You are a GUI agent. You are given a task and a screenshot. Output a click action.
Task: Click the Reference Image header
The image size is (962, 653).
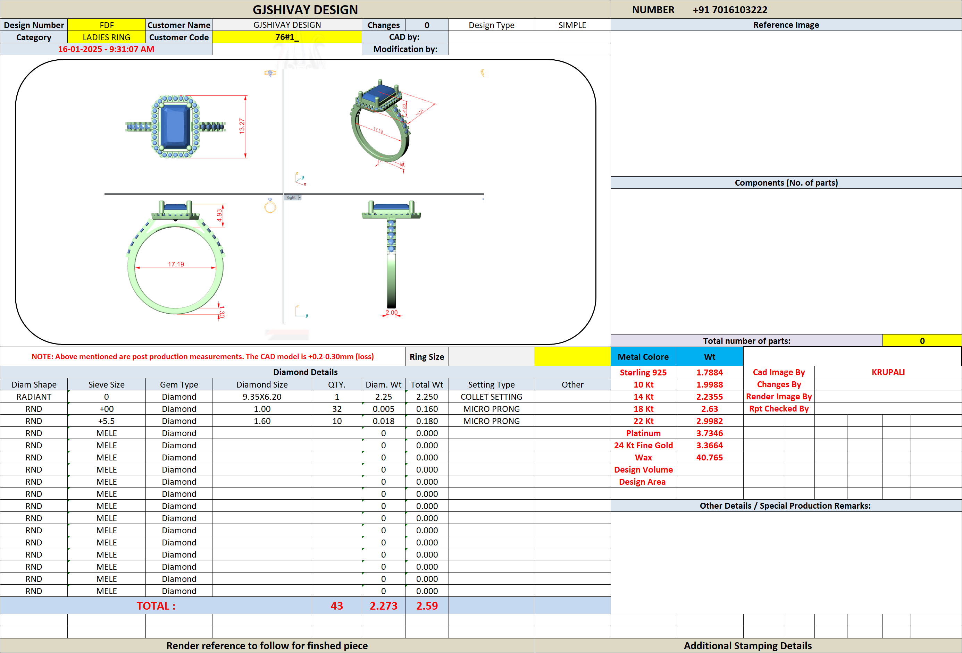(x=786, y=25)
